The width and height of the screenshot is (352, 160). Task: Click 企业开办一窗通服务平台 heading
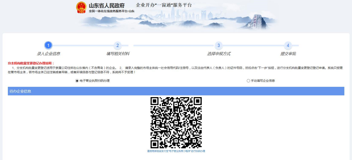click(164, 5)
